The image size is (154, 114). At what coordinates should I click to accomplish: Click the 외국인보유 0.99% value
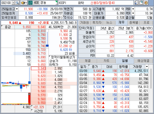[x=29, y=17]
